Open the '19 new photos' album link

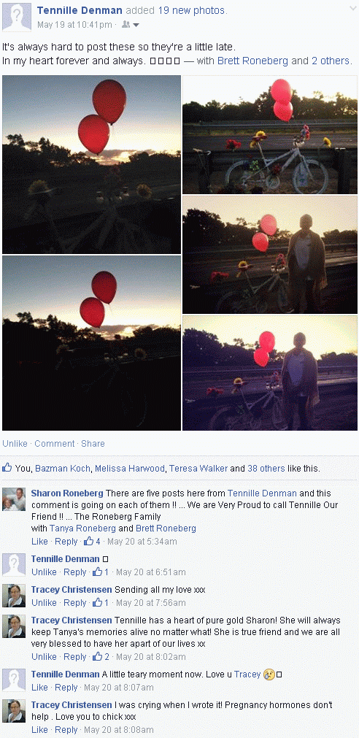pos(193,10)
